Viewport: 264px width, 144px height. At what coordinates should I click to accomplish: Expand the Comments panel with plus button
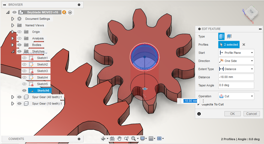pyautogui.click(x=79, y=139)
